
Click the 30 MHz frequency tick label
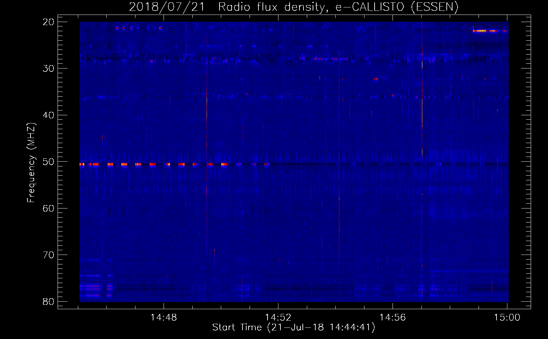point(48,68)
